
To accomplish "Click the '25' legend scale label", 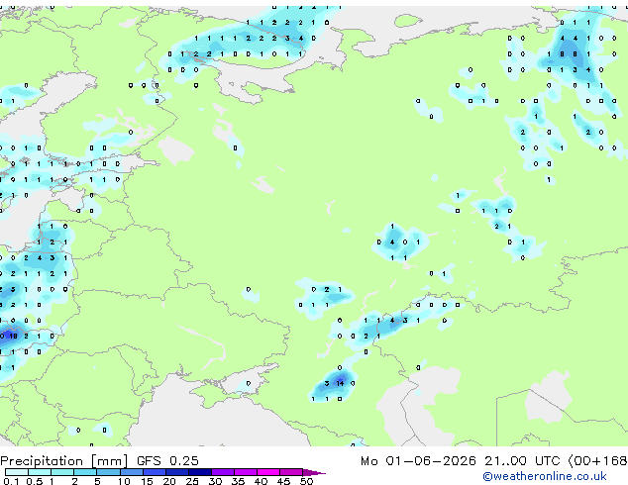I will tap(192, 481).
